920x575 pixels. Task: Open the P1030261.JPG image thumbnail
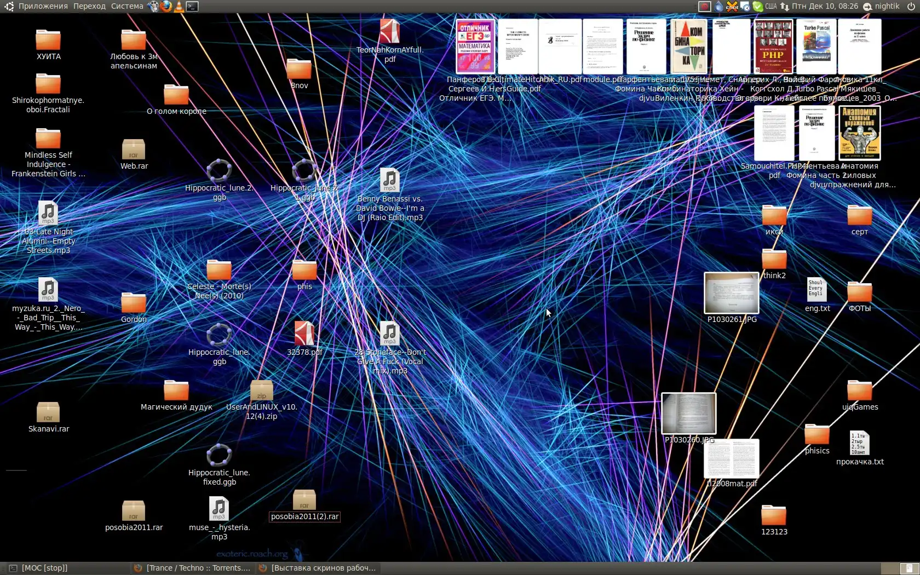point(732,293)
